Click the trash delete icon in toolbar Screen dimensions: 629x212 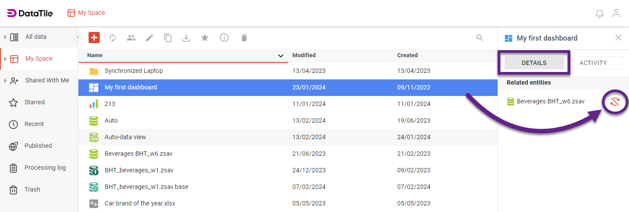[x=244, y=38]
